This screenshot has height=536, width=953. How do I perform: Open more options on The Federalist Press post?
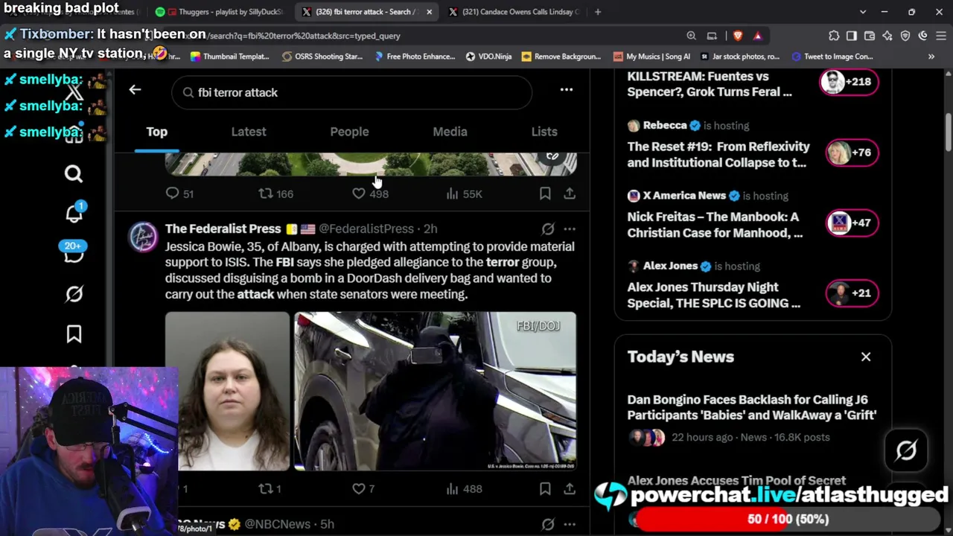point(570,229)
